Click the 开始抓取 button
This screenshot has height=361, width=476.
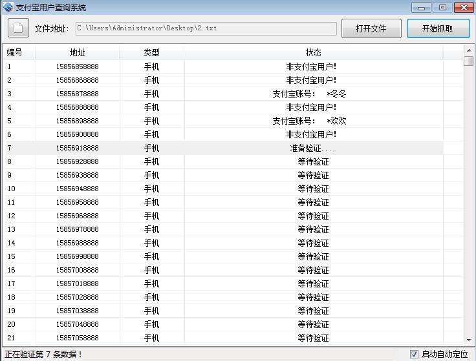click(438, 28)
